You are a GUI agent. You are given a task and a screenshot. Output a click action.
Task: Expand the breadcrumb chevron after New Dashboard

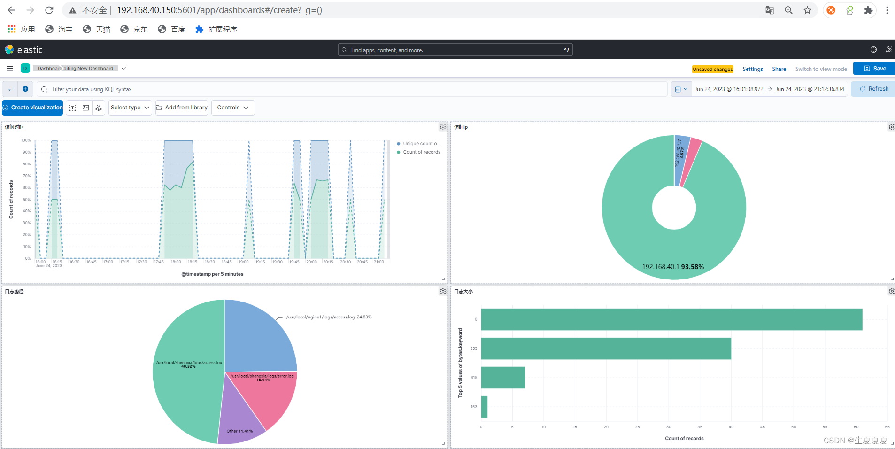[x=124, y=69]
